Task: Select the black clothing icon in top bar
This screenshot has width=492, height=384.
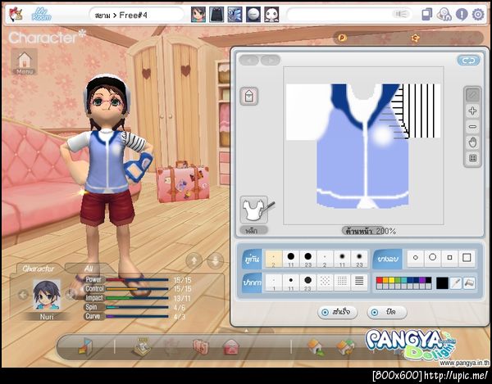Action: point(216,15)
